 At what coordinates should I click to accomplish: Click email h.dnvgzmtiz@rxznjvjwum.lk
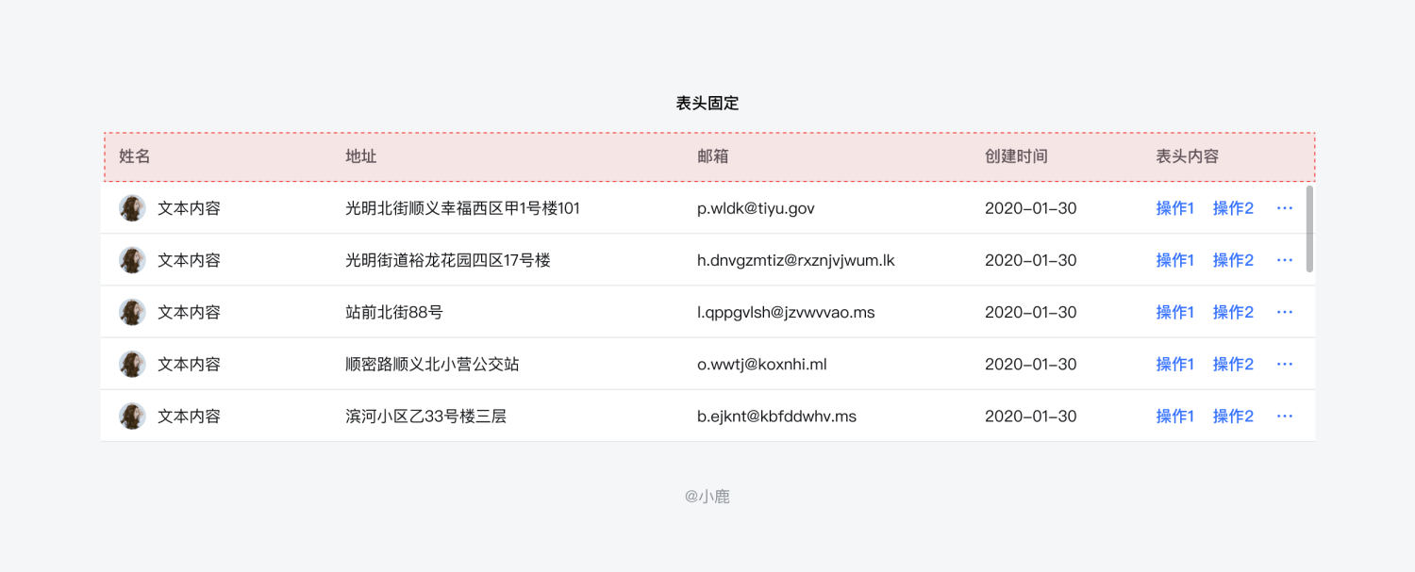tap(796, 260)
